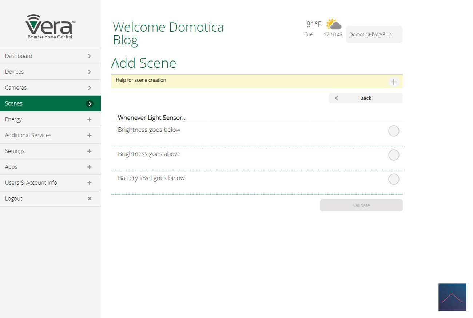
Task: Open the Domotica-blog-Plus controller selector
Action: [x=374, y=35]
